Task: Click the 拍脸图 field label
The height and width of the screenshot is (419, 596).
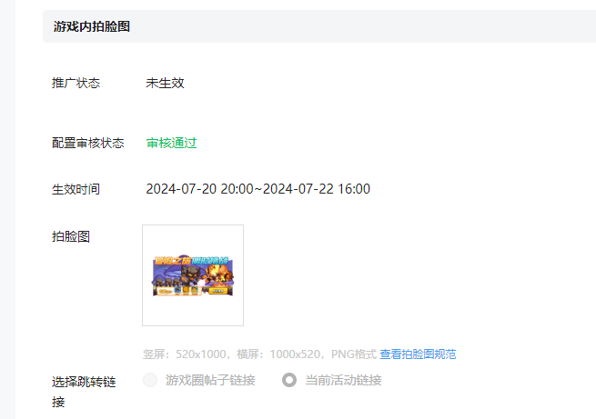Action: pos(71,237)
